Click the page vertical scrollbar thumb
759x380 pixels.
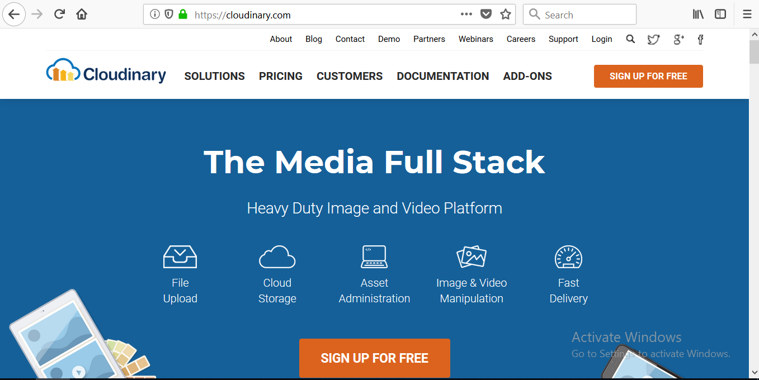(x=754, y=52)
